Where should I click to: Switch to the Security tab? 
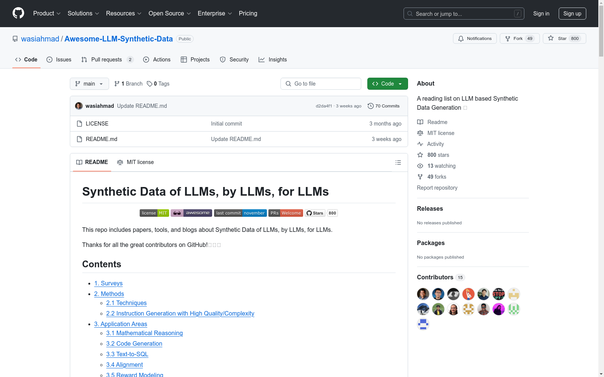coord(234,60)
